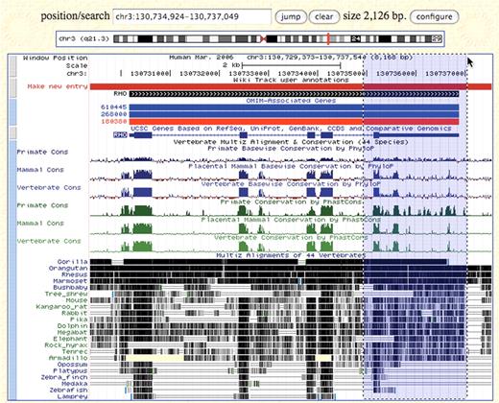This screenshot has width=499, height=403.
Task: Click the RHO UCSC gene label
Action: coord(120,135)
